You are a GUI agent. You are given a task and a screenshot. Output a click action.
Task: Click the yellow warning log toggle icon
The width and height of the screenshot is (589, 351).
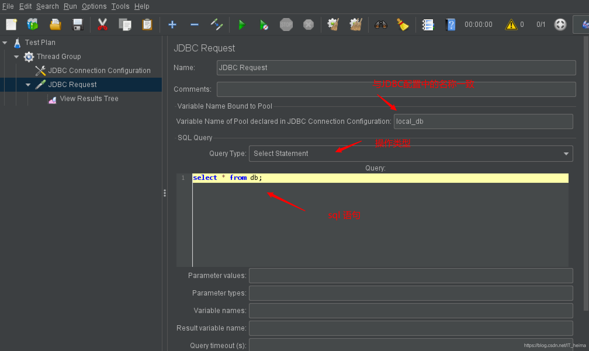click(511, 25)
